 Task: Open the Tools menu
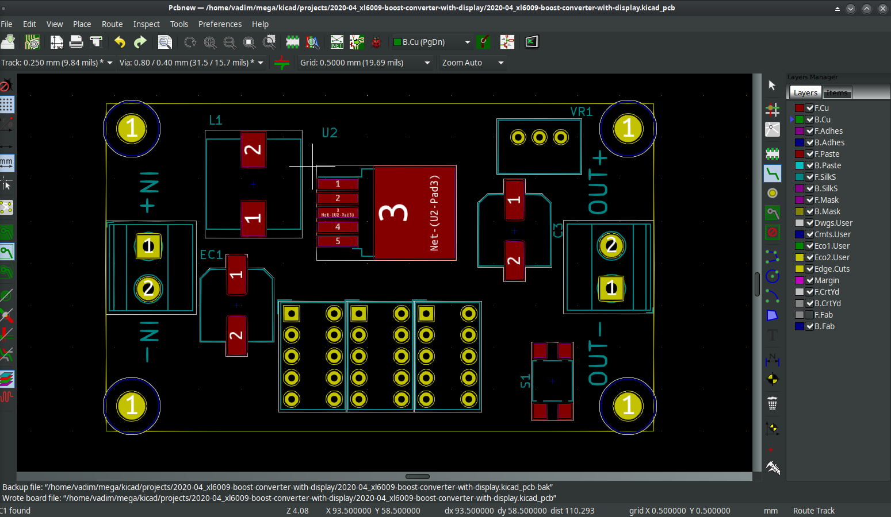pyautogui.click(x=179, y=24)
